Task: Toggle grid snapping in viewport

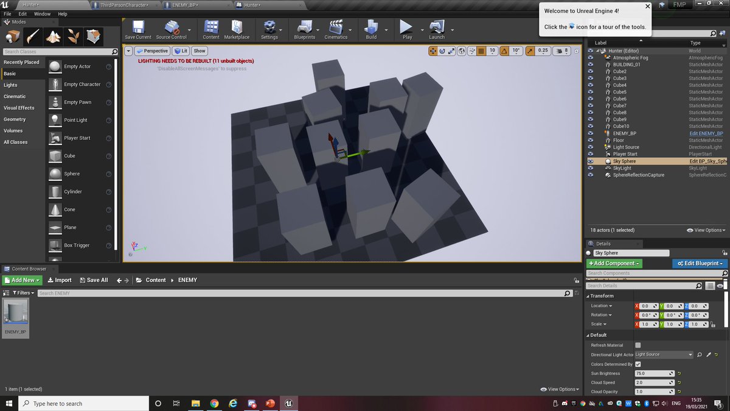Action: (482, 51)
